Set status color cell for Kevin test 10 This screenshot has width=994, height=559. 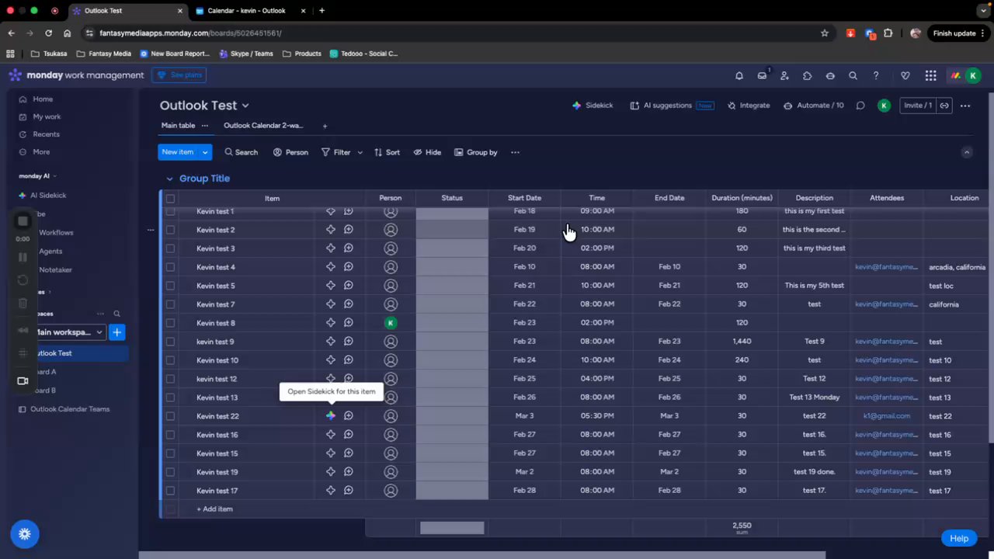click(452, 360)
